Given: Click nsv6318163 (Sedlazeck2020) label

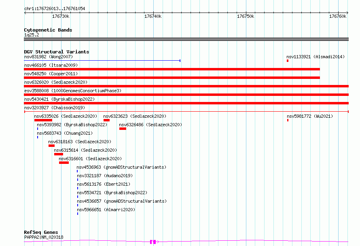Looking at the screenshot, I should pos(80,142).
